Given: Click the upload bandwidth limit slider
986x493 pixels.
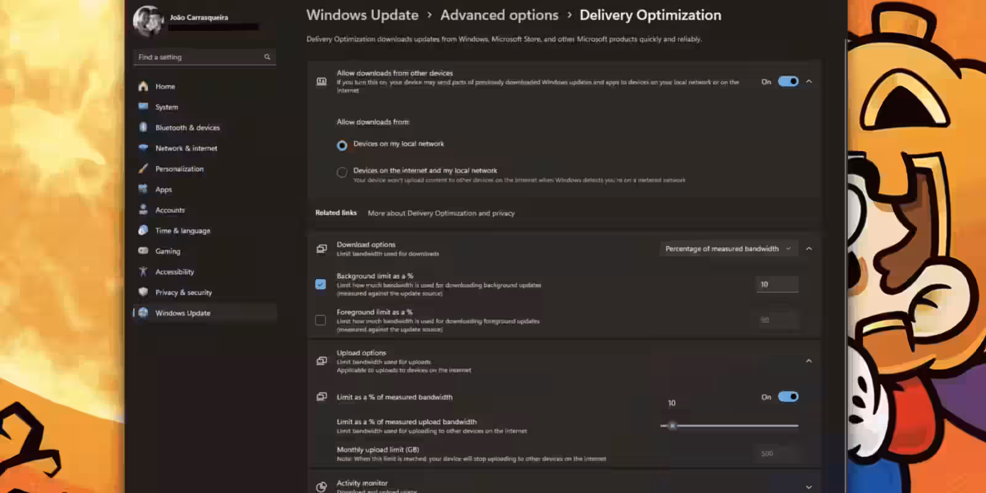Looking at the screenshot, I should click(729, 426).
